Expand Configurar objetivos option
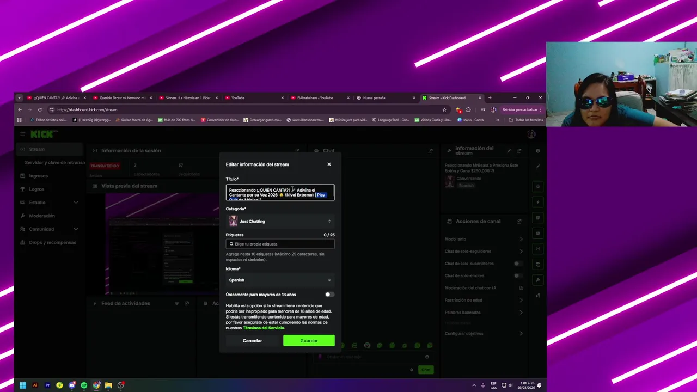 pos(484,333)
